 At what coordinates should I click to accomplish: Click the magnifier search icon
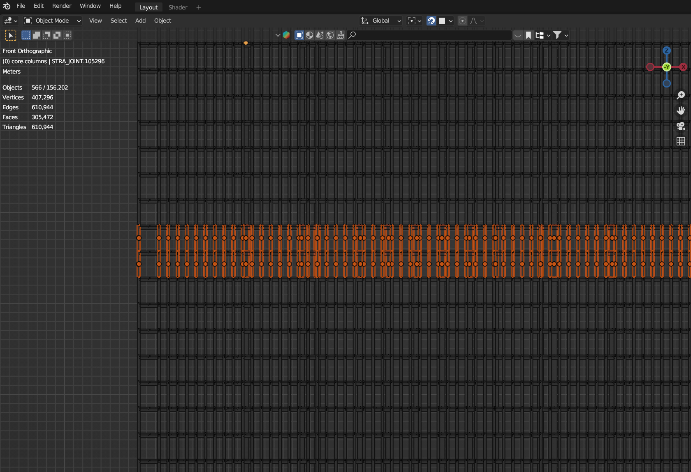tap(352, 35)
